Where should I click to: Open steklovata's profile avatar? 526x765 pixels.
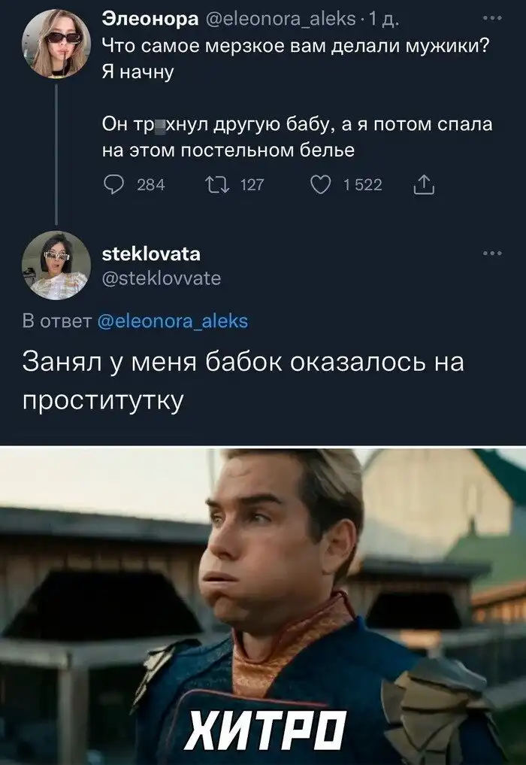point(56,266)
